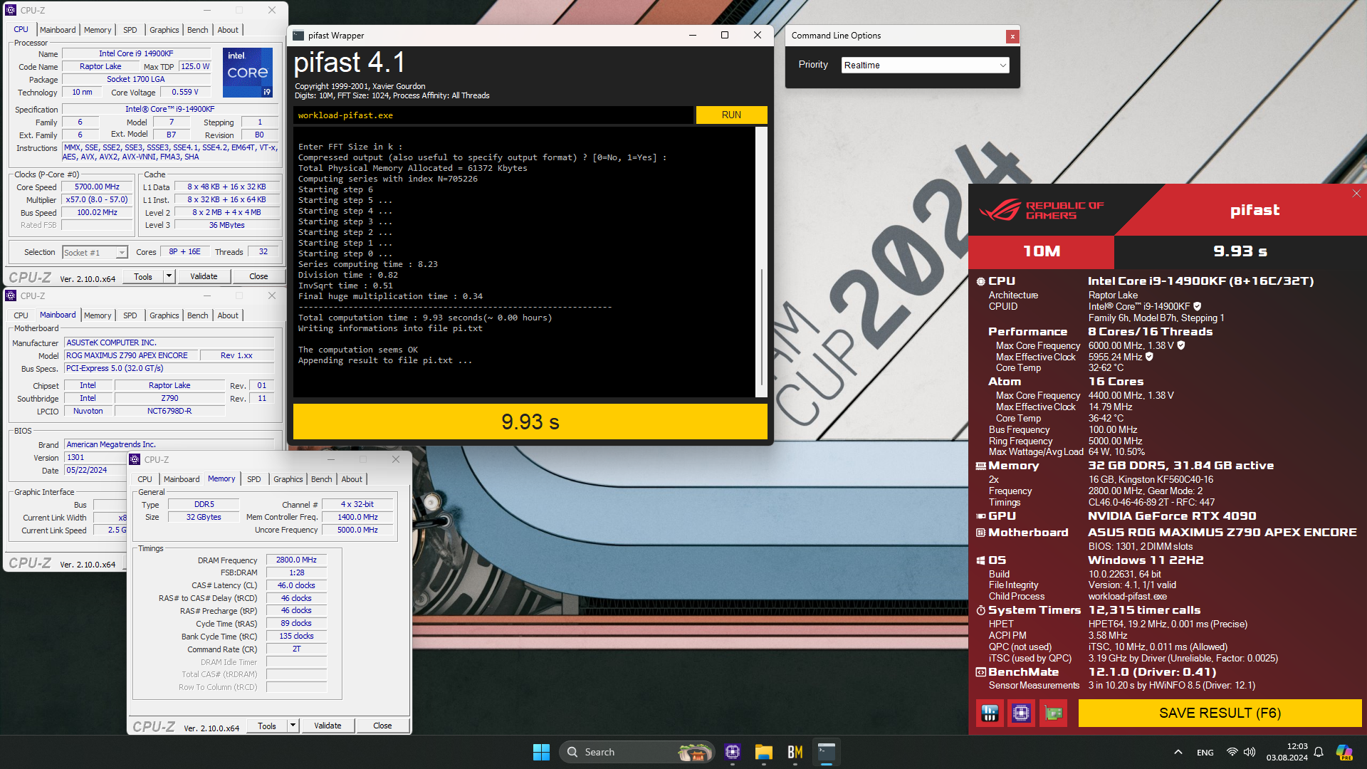Viewport: 1367px width, 769px height.
Task: Select SPD tab in Memory CPU-Z window
Action: click(x=253, y=479)
